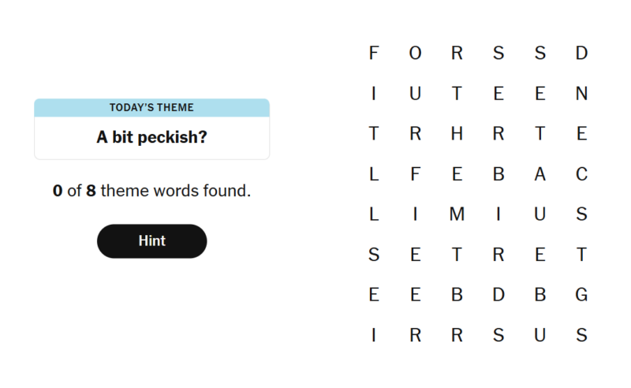
Task: Tap the letter M in the grid
Action: point(457,215)
